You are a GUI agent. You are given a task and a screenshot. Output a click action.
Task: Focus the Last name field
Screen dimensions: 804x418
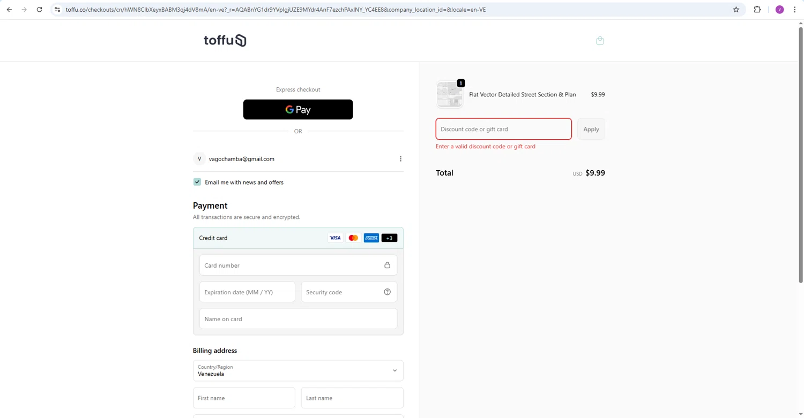tap(352, 398)
